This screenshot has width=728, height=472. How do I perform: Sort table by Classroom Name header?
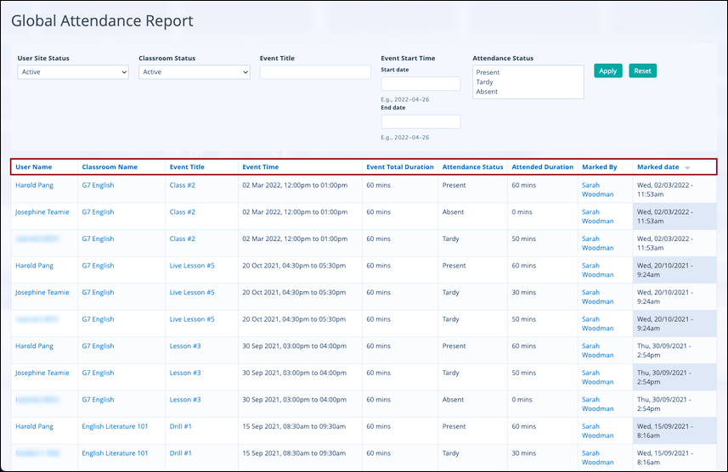(x=110, y=167)
